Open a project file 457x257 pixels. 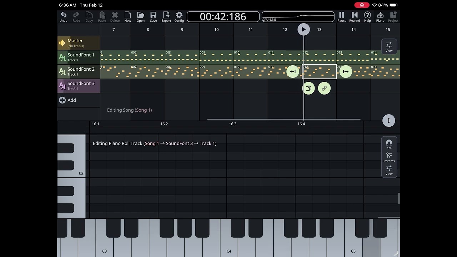click(141, 17)
